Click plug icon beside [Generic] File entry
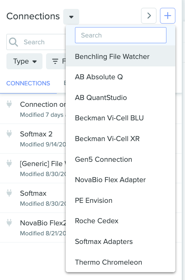The image size is (185, 280). (9, 164)
